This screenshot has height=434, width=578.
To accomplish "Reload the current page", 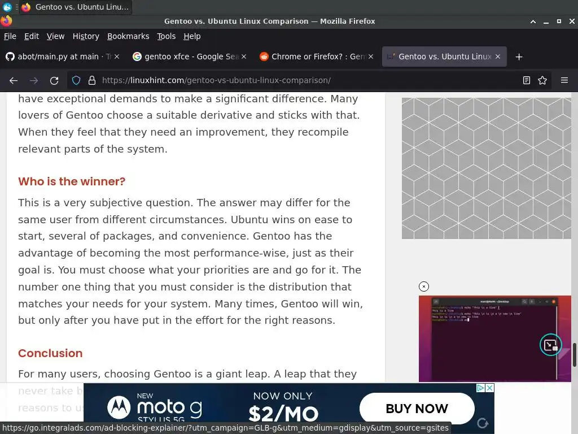I will coord(54,80).
